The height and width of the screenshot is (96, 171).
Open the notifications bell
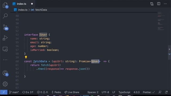click(166, 92)
